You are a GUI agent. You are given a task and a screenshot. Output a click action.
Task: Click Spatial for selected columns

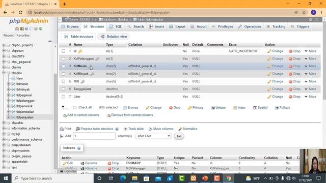click(x=260, y=108)
